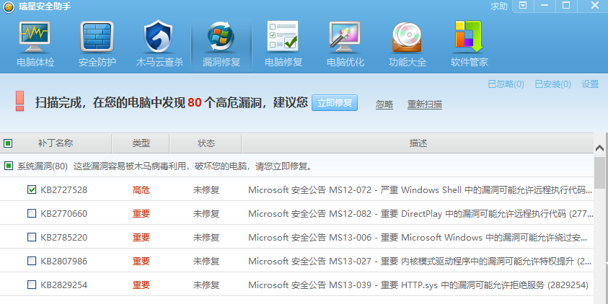608x304 pixels.
Task: Click the MS13-039 HTTP.sys description
Action: pos(418,285)
